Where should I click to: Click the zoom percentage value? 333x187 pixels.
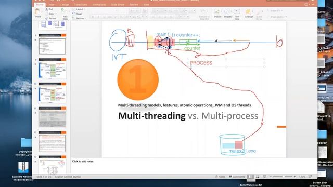302,177
